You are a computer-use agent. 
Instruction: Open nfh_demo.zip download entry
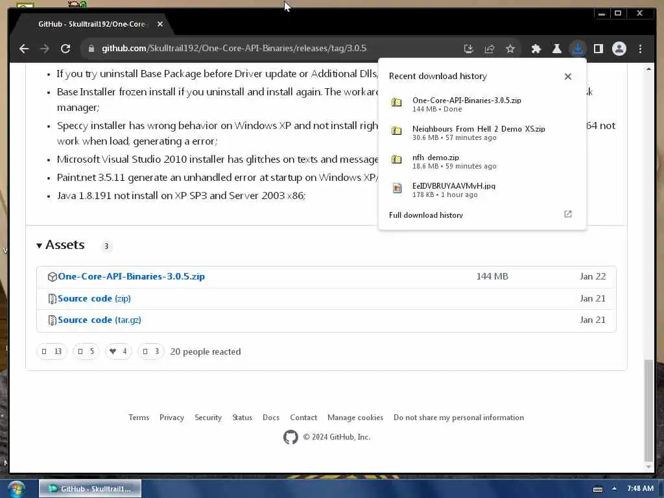482,161
